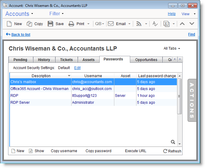Click the Copy password button
This screenshot has height=168, width=205.
(x=98, y=151)
